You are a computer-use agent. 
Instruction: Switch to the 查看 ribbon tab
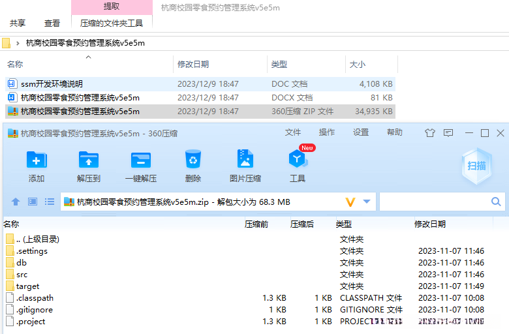[52, 23]
